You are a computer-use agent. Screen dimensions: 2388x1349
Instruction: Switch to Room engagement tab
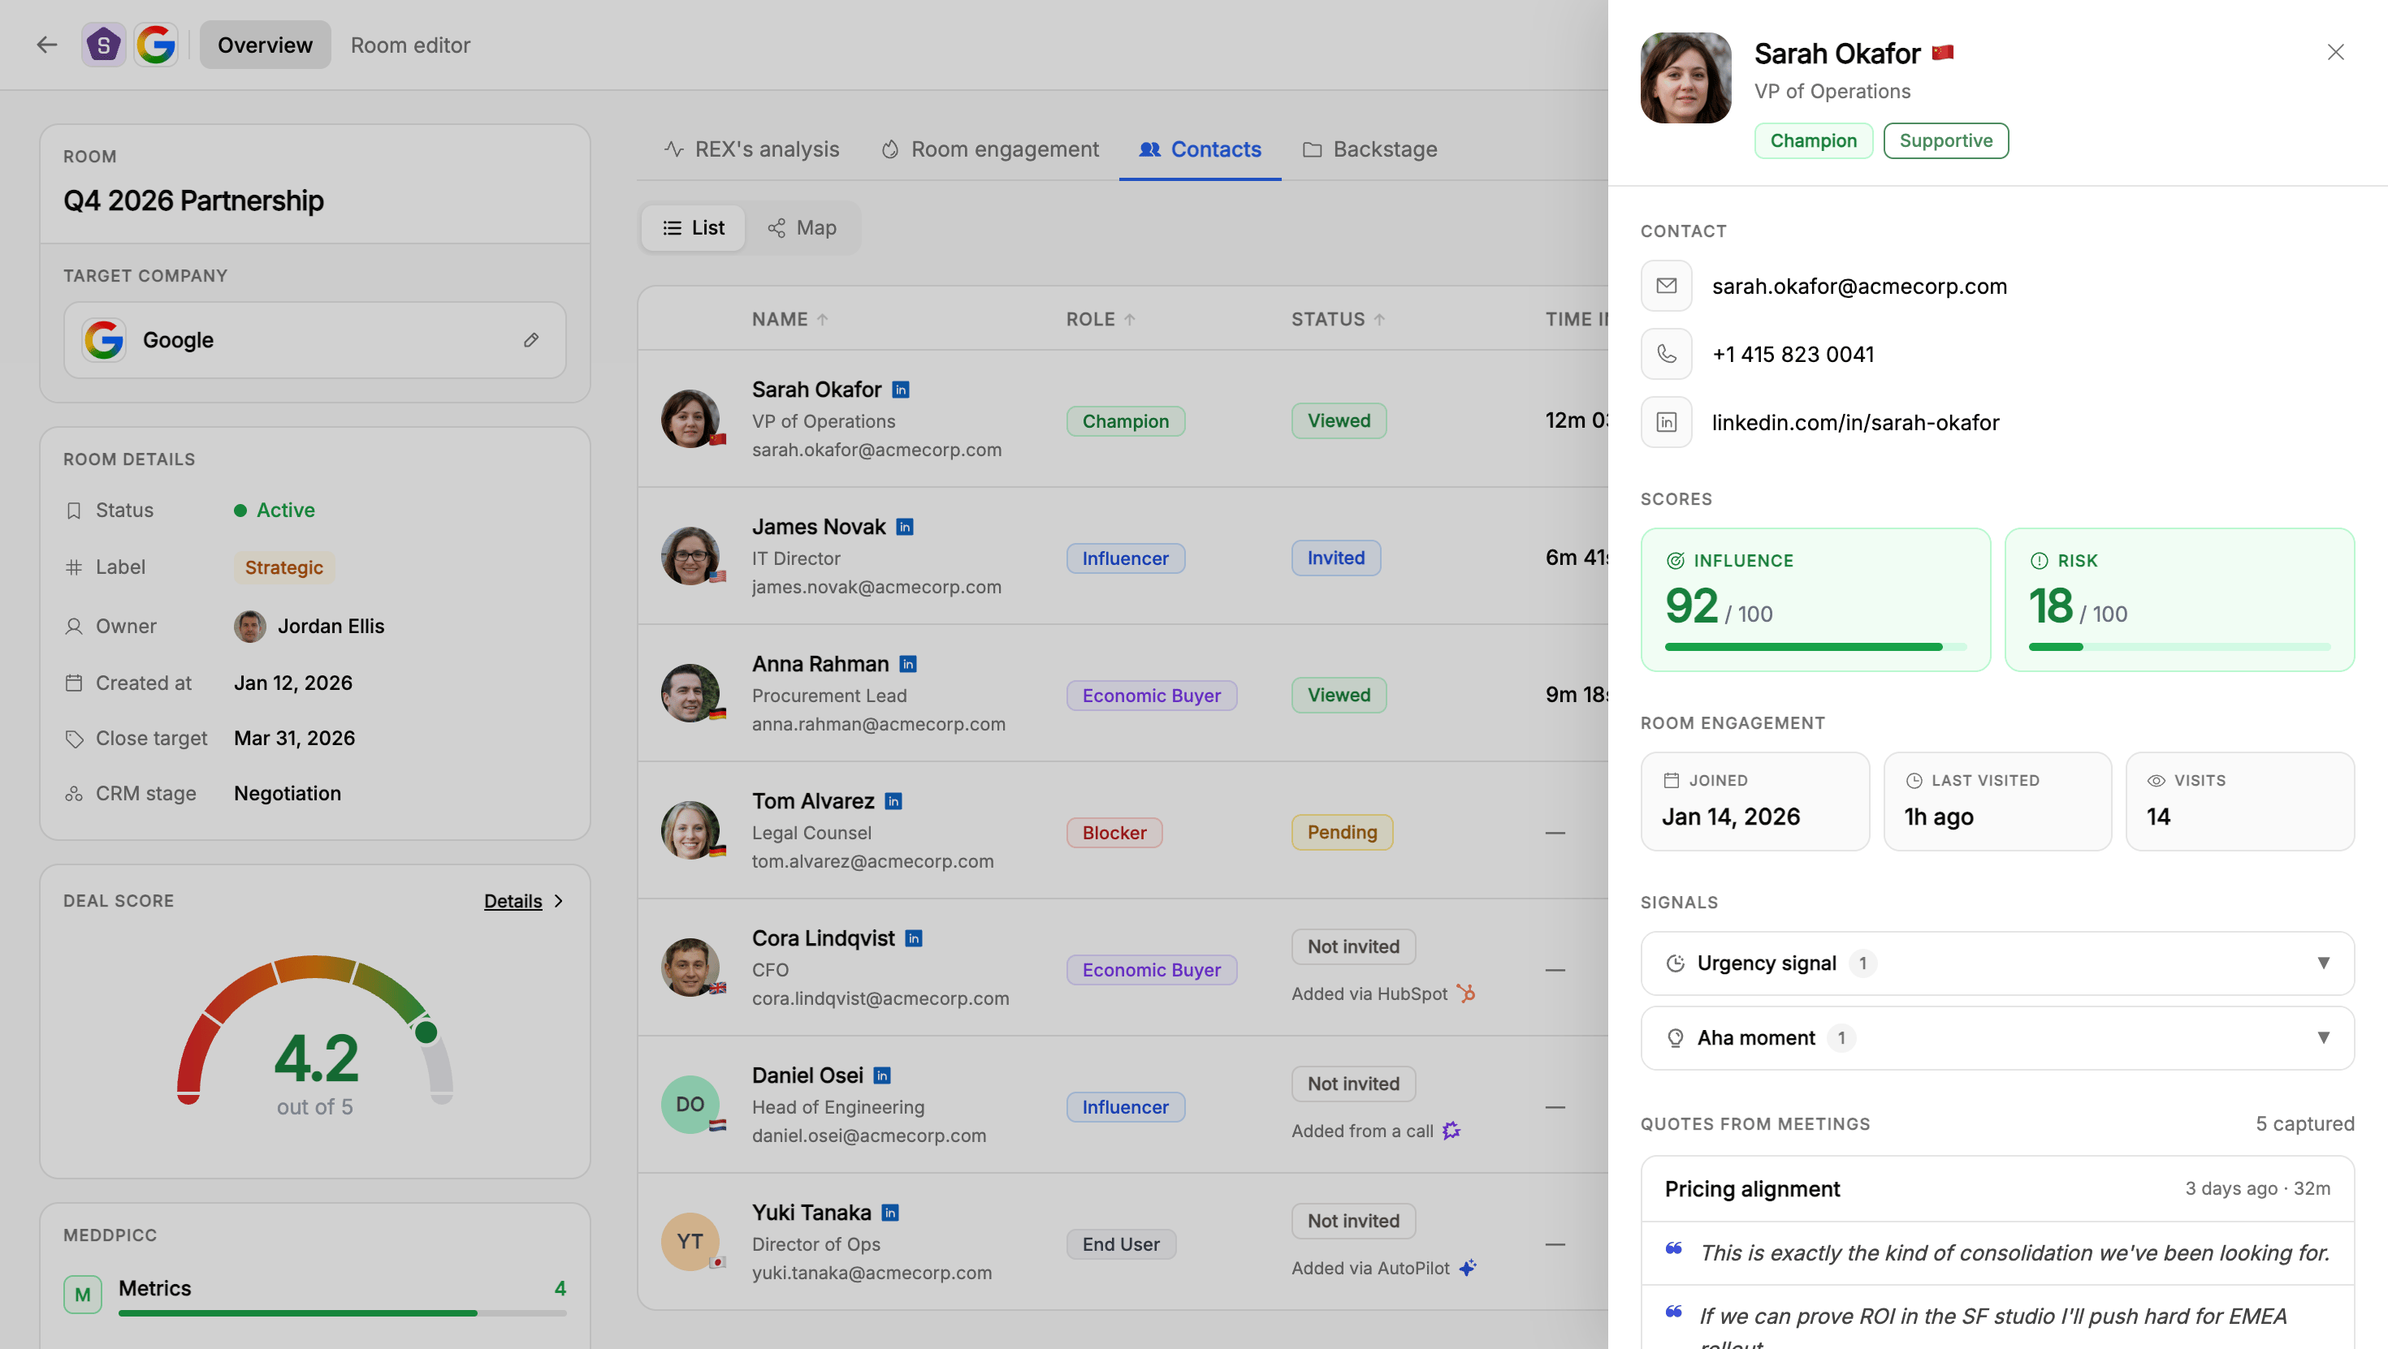pos(990,149)
